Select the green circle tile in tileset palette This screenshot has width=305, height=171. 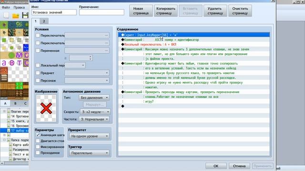point(11,55)
